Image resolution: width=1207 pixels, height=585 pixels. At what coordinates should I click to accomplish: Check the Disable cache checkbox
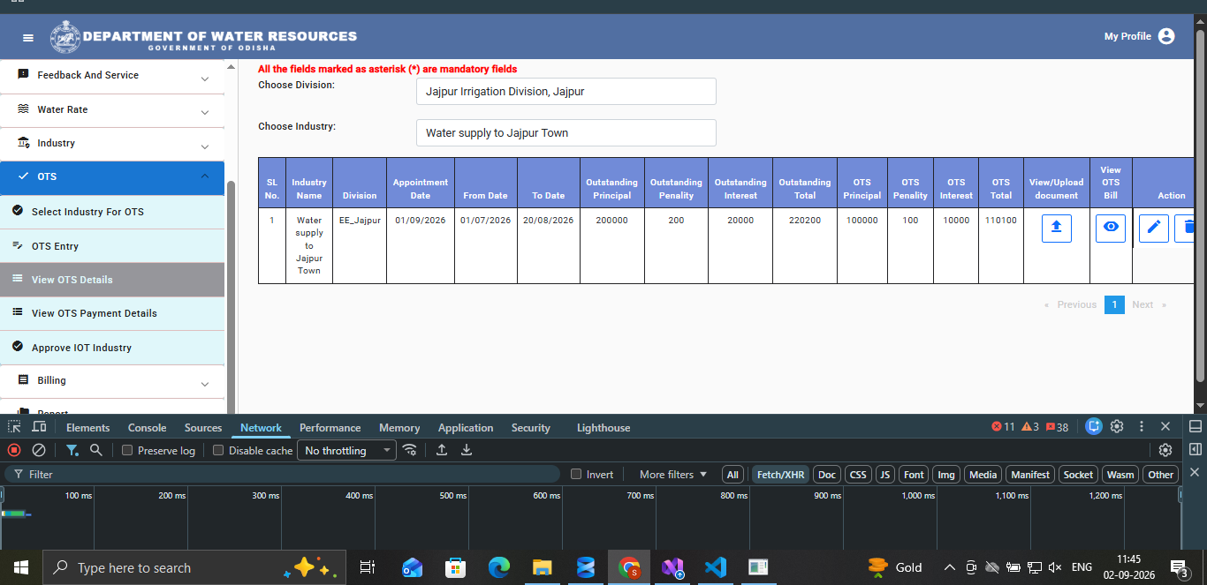point(218,451)
